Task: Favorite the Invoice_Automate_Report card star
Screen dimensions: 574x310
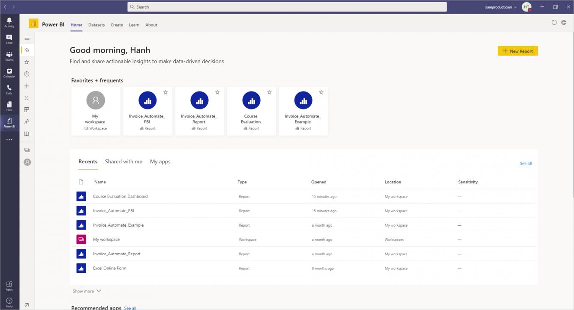Action: pos(217,92)
